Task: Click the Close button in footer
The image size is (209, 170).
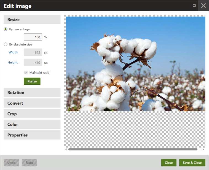Action: point(169,163)
